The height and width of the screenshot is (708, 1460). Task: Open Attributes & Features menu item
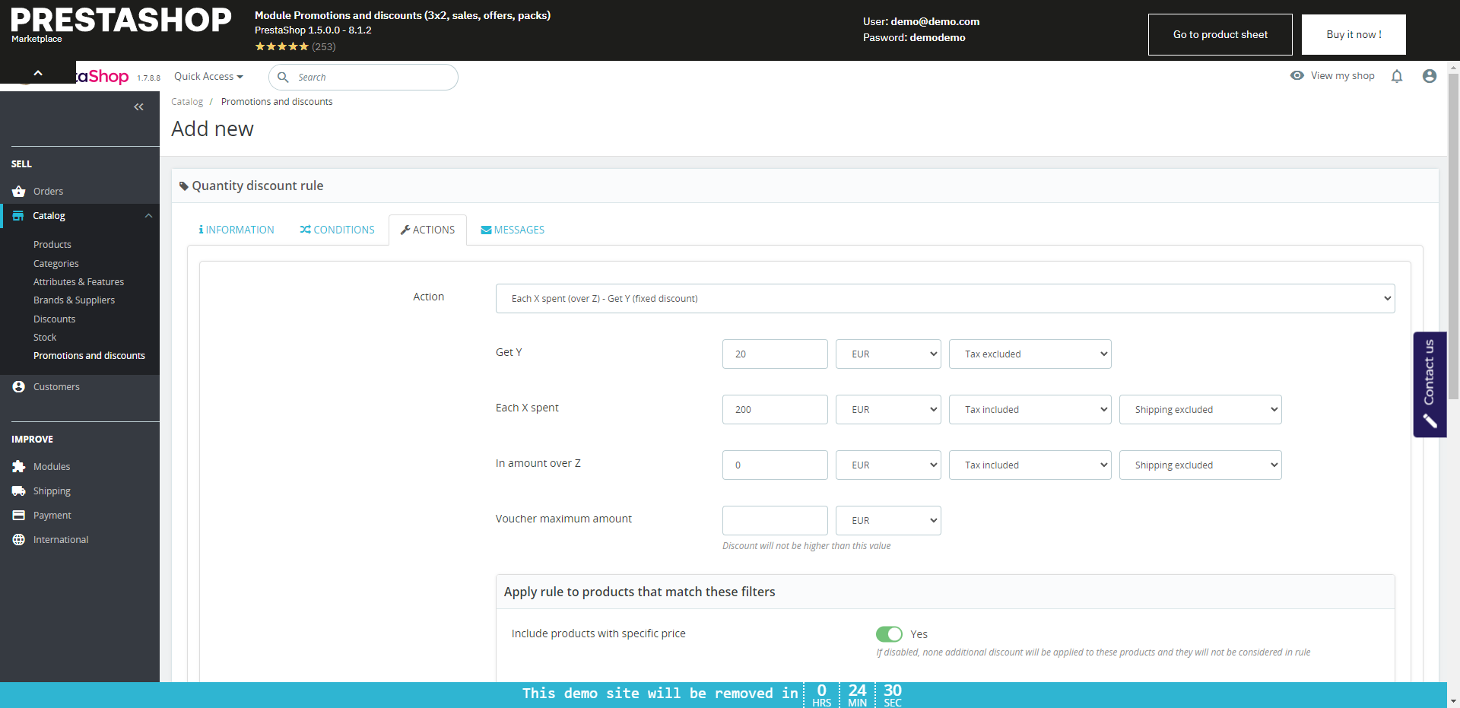point(78,282)
